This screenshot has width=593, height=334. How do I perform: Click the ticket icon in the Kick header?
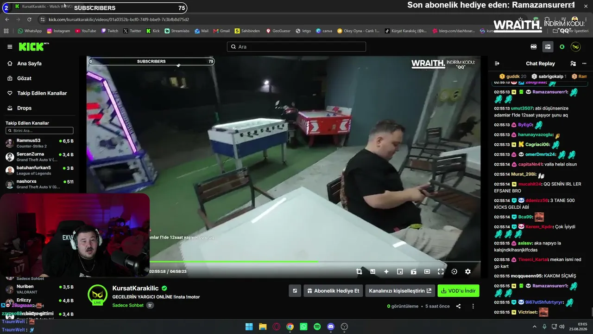(534, 47)
